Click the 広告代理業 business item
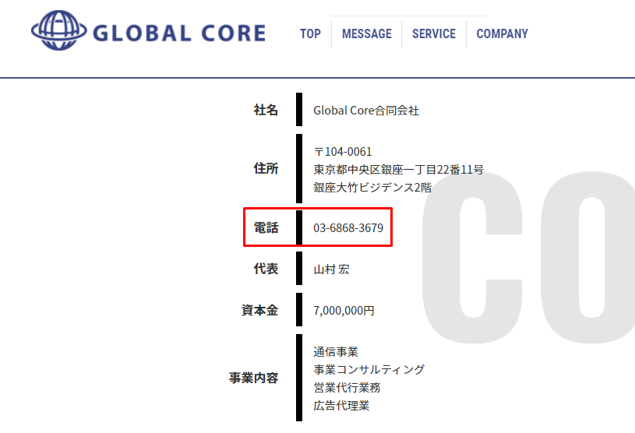635x433 pixels. (x=341, y=405)
